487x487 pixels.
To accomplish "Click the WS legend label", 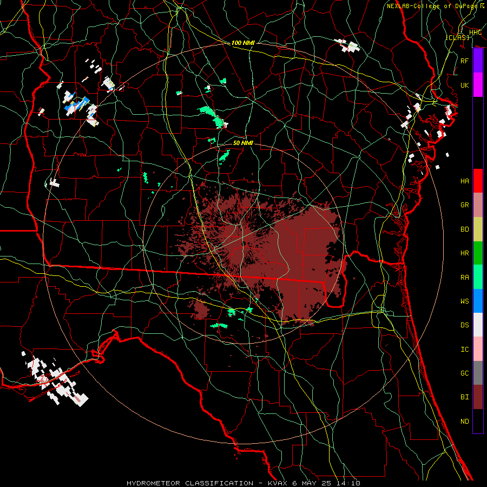I will (x=465, y=301).
